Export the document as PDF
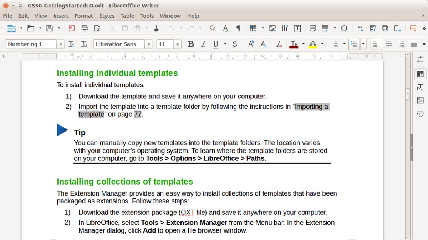Screen dimensions: 428x240 (x=73, y=28)
